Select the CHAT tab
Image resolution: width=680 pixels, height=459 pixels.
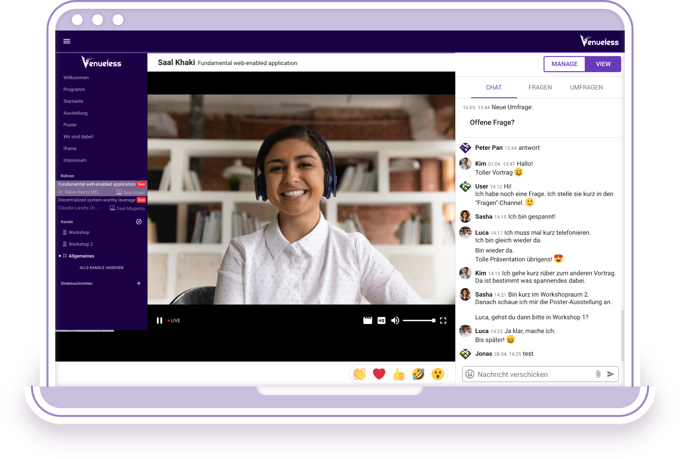pyautogui.click(x=494, y=87)
